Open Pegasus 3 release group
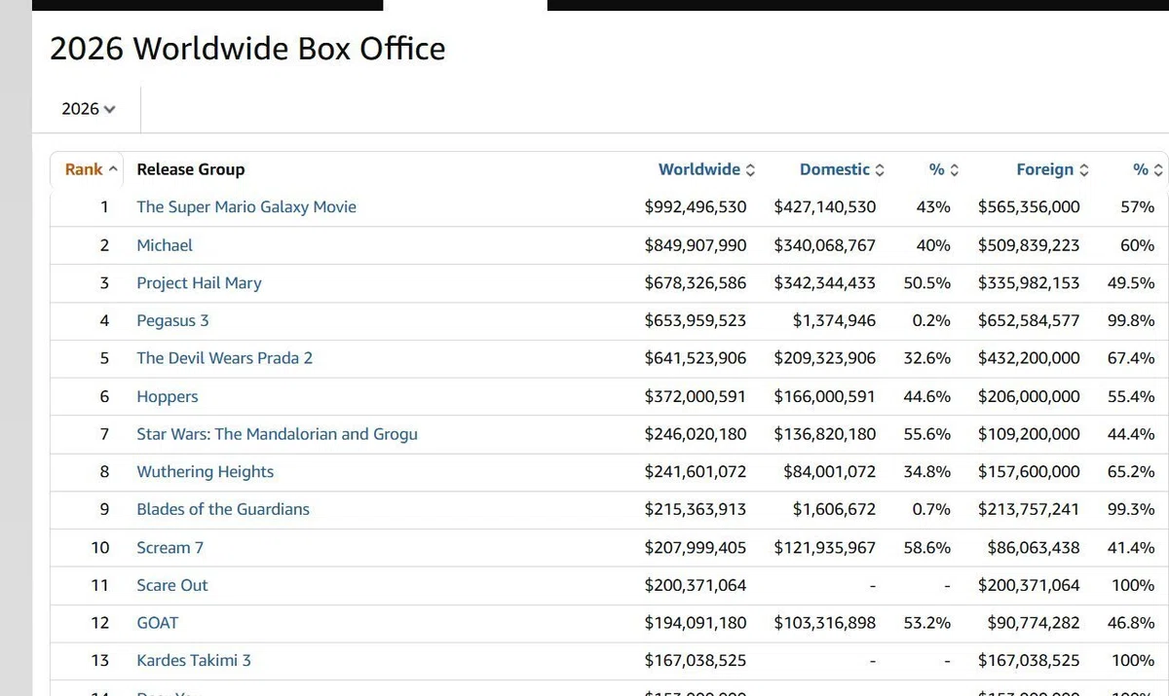Screen dimensions: 1169x696 click(172, 320)
